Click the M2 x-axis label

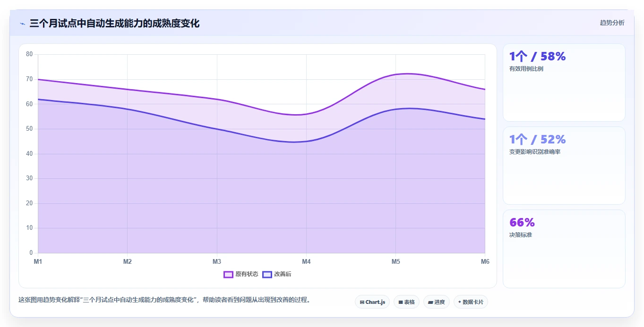127,261
